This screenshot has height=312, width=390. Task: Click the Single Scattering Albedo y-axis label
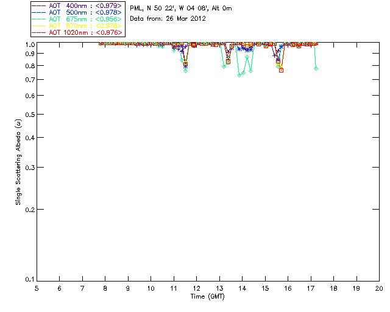[x=19, y=161]
